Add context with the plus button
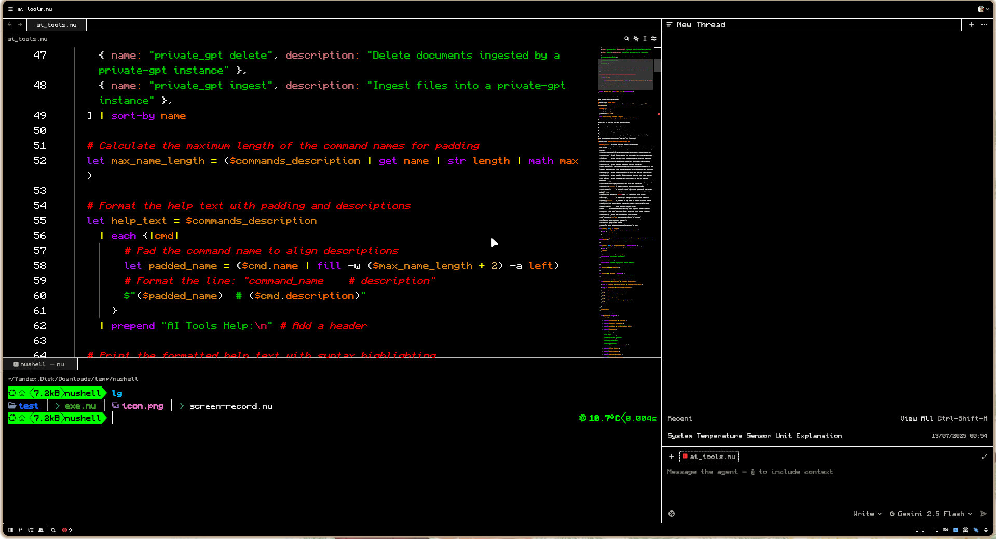 (672, 457)
